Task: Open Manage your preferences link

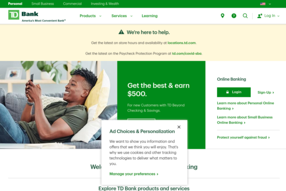Action: [133, 174]
